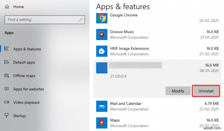Click the Startup sidebar icon
The image size is (224, 131).
click(x=7, y=116)
